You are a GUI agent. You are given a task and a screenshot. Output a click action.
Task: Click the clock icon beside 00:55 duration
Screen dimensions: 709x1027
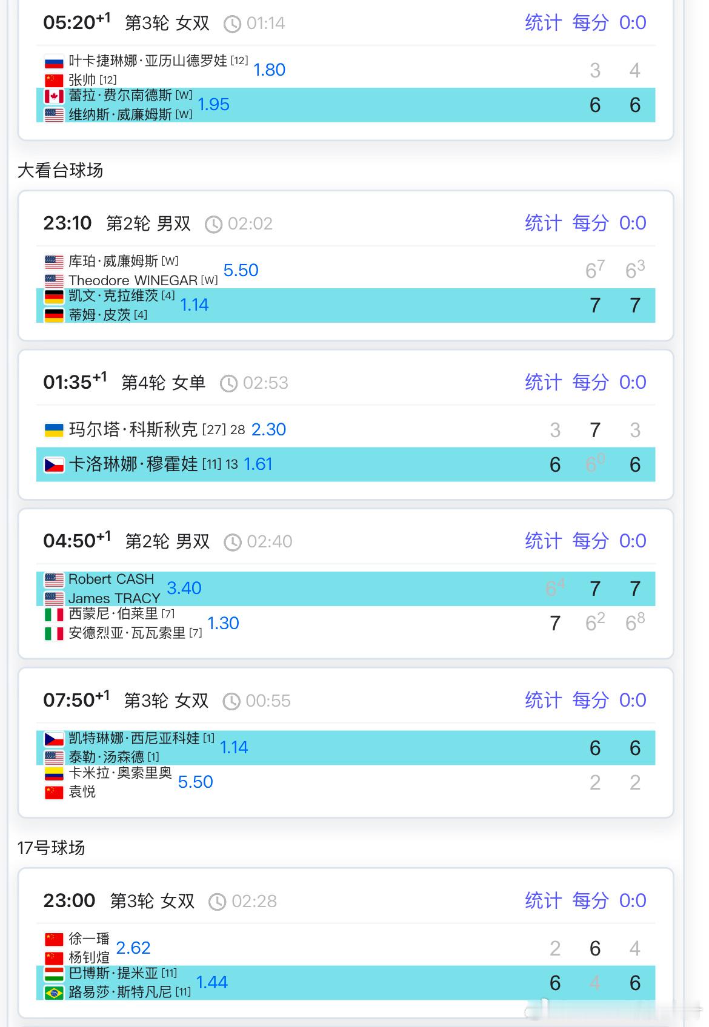[231, 702]
